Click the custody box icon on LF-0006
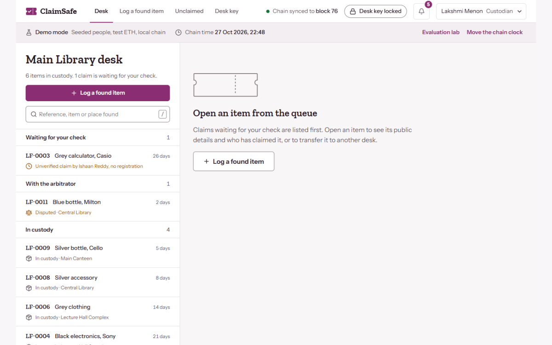The image size is (552, 345). [29, 317]
